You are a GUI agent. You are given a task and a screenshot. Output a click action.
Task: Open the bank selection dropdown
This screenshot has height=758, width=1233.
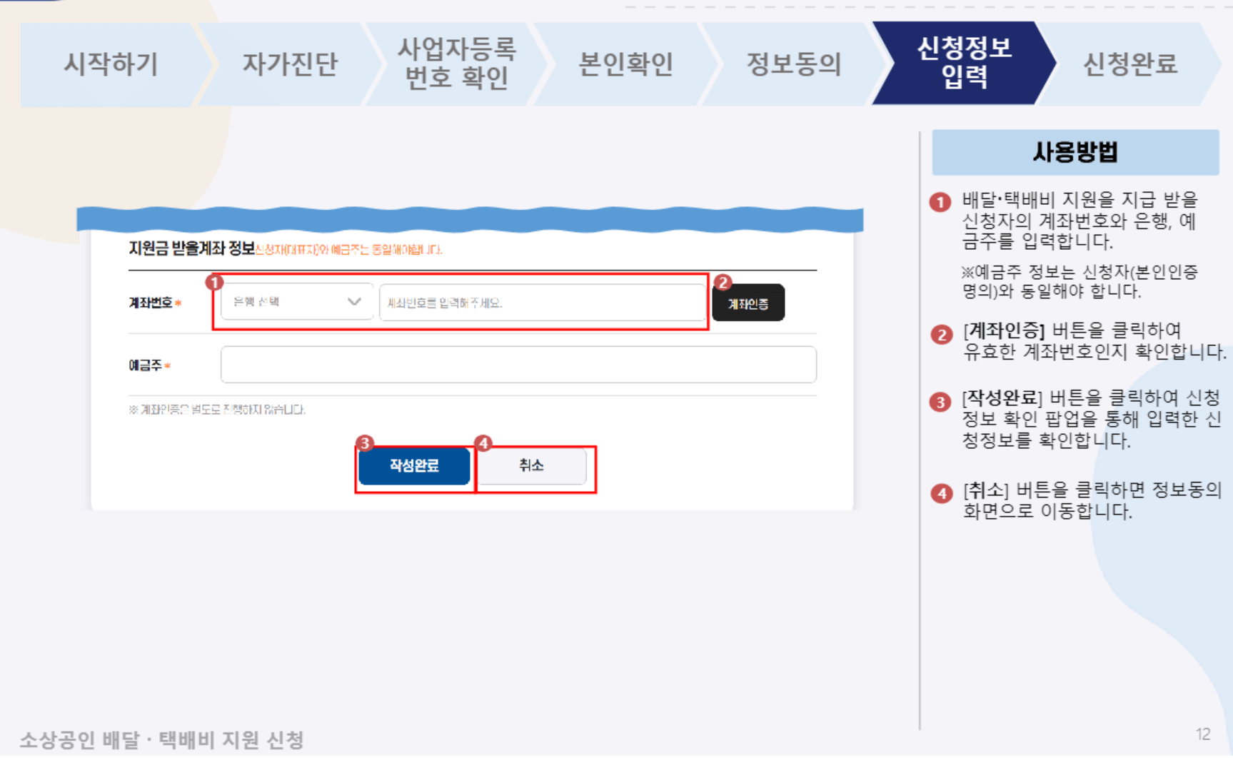(x=297, y=302)
